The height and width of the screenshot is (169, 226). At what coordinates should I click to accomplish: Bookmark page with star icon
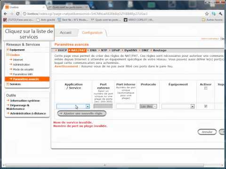(207, 14)
